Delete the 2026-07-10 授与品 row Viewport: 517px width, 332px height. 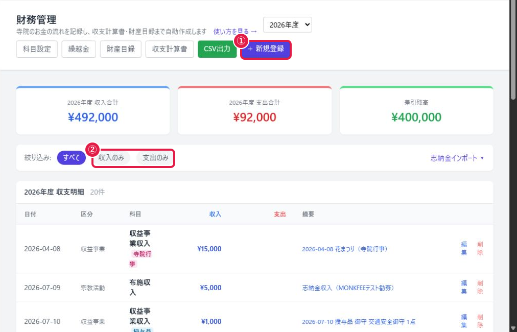point(480,321)
